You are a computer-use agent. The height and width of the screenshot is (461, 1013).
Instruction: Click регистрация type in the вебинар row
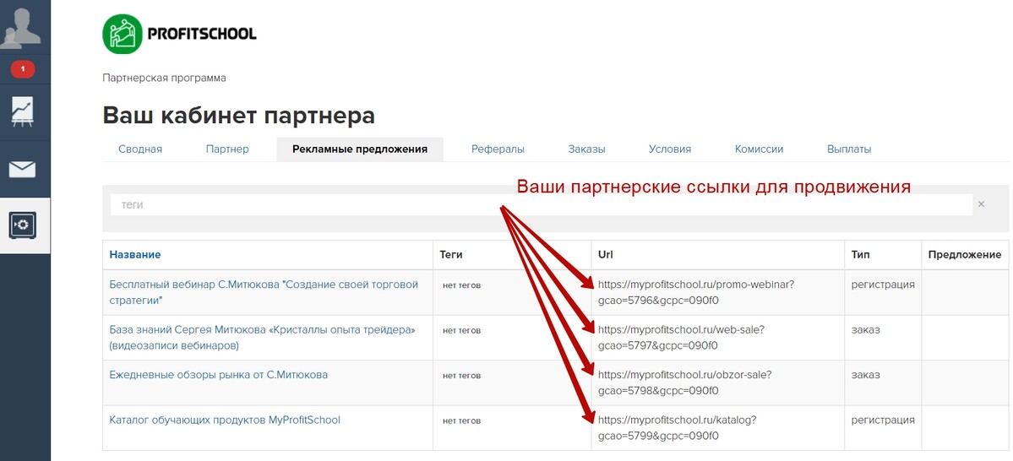coord(883,285)
